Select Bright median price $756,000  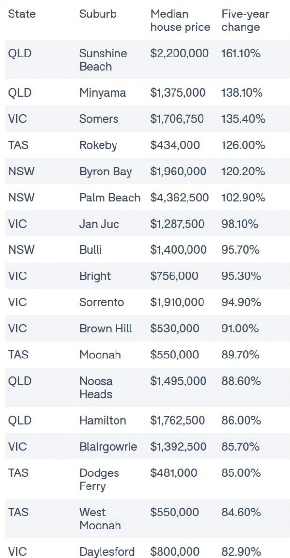coord(174,276)
